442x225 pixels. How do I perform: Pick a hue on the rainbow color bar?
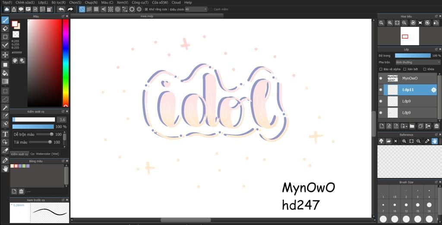pyautogui.click(x=66, y=63)
